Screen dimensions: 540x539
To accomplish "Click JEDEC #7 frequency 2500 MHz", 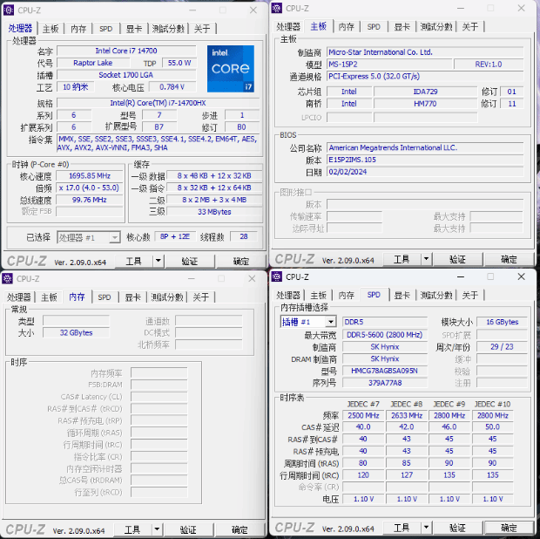I will [x=363, y=415].
